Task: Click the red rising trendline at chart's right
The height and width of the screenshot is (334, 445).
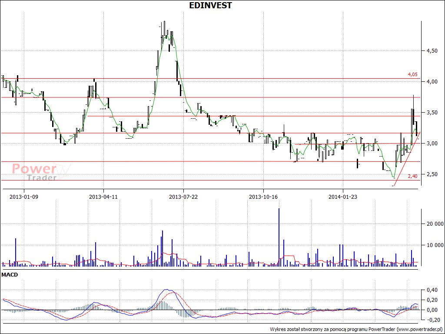Action: tap(407, 159)
